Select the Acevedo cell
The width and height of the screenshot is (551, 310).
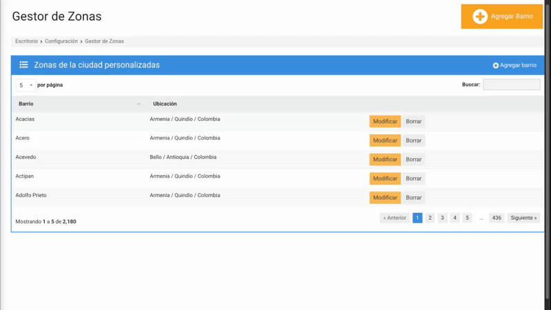click(25, 157)
